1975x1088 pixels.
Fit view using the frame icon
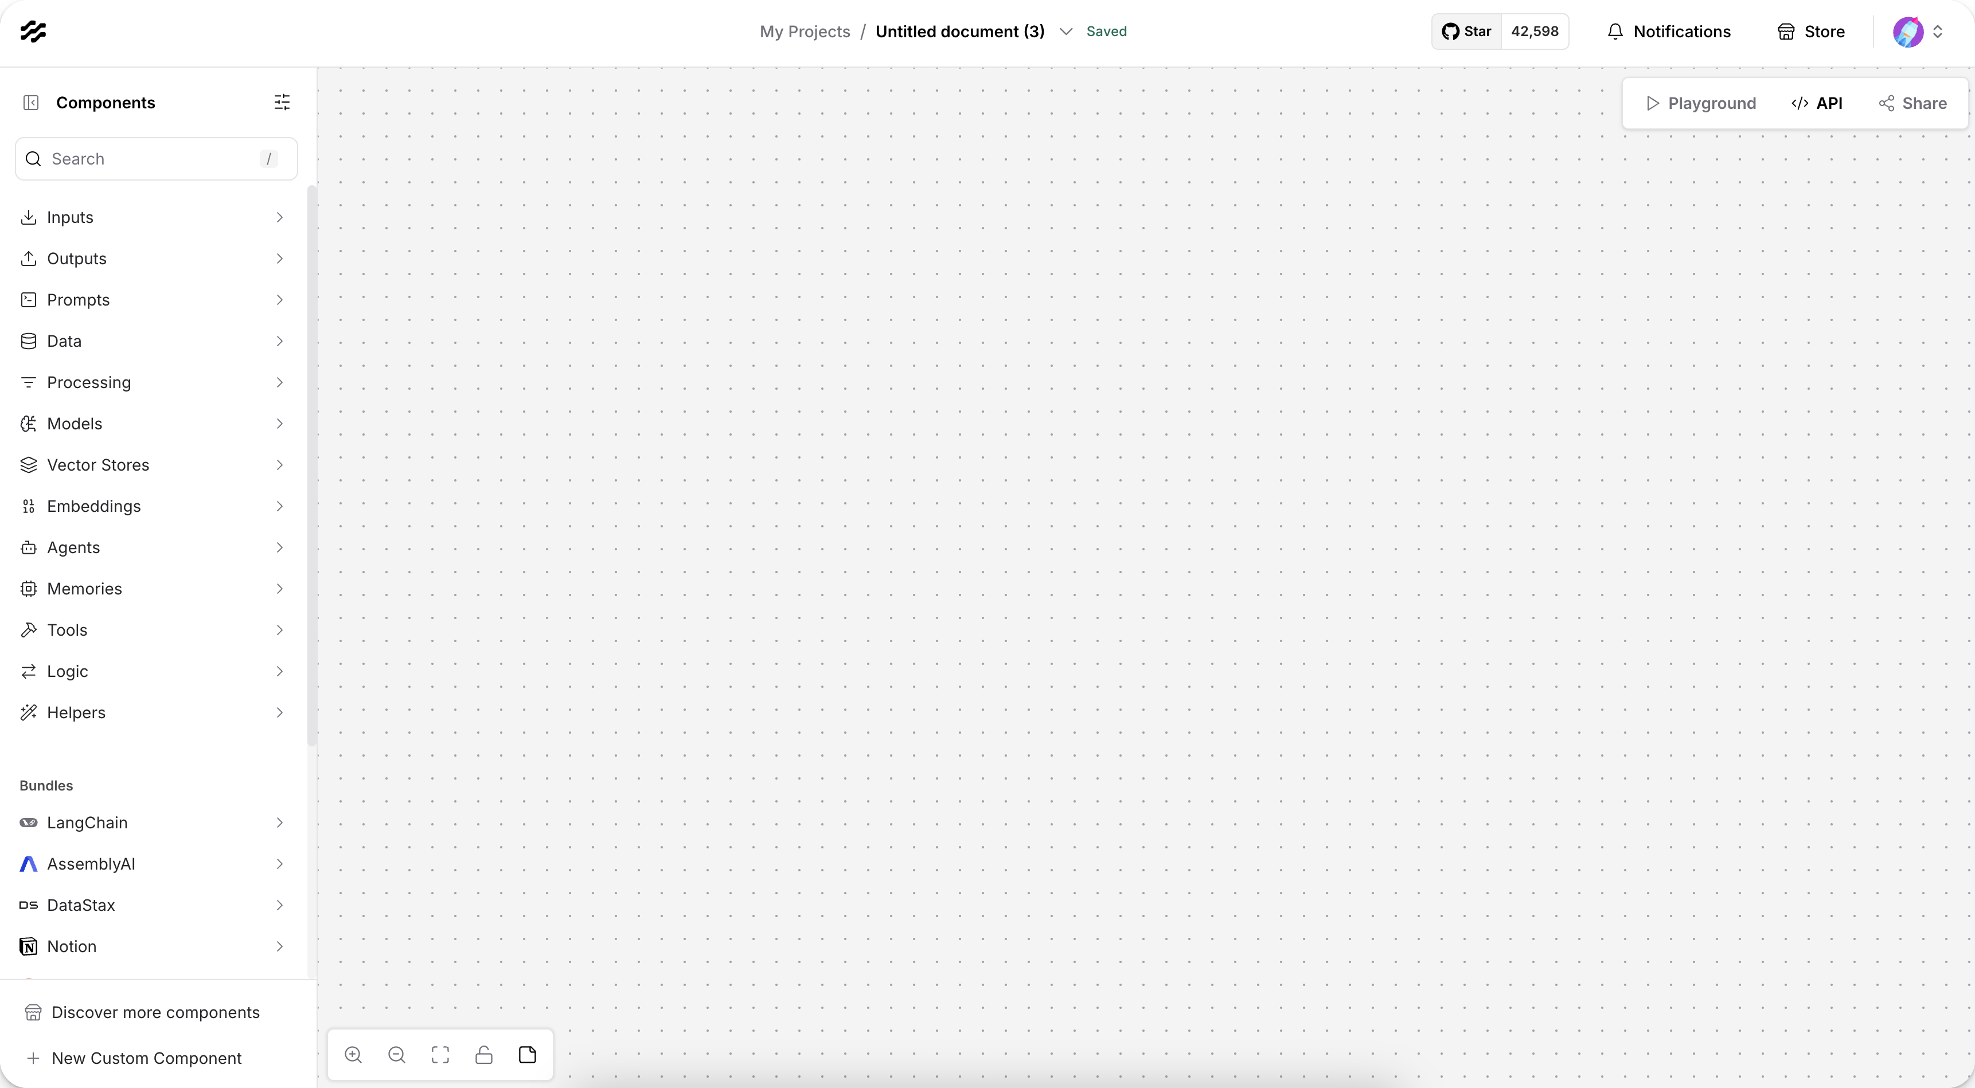coord(440,1055)
